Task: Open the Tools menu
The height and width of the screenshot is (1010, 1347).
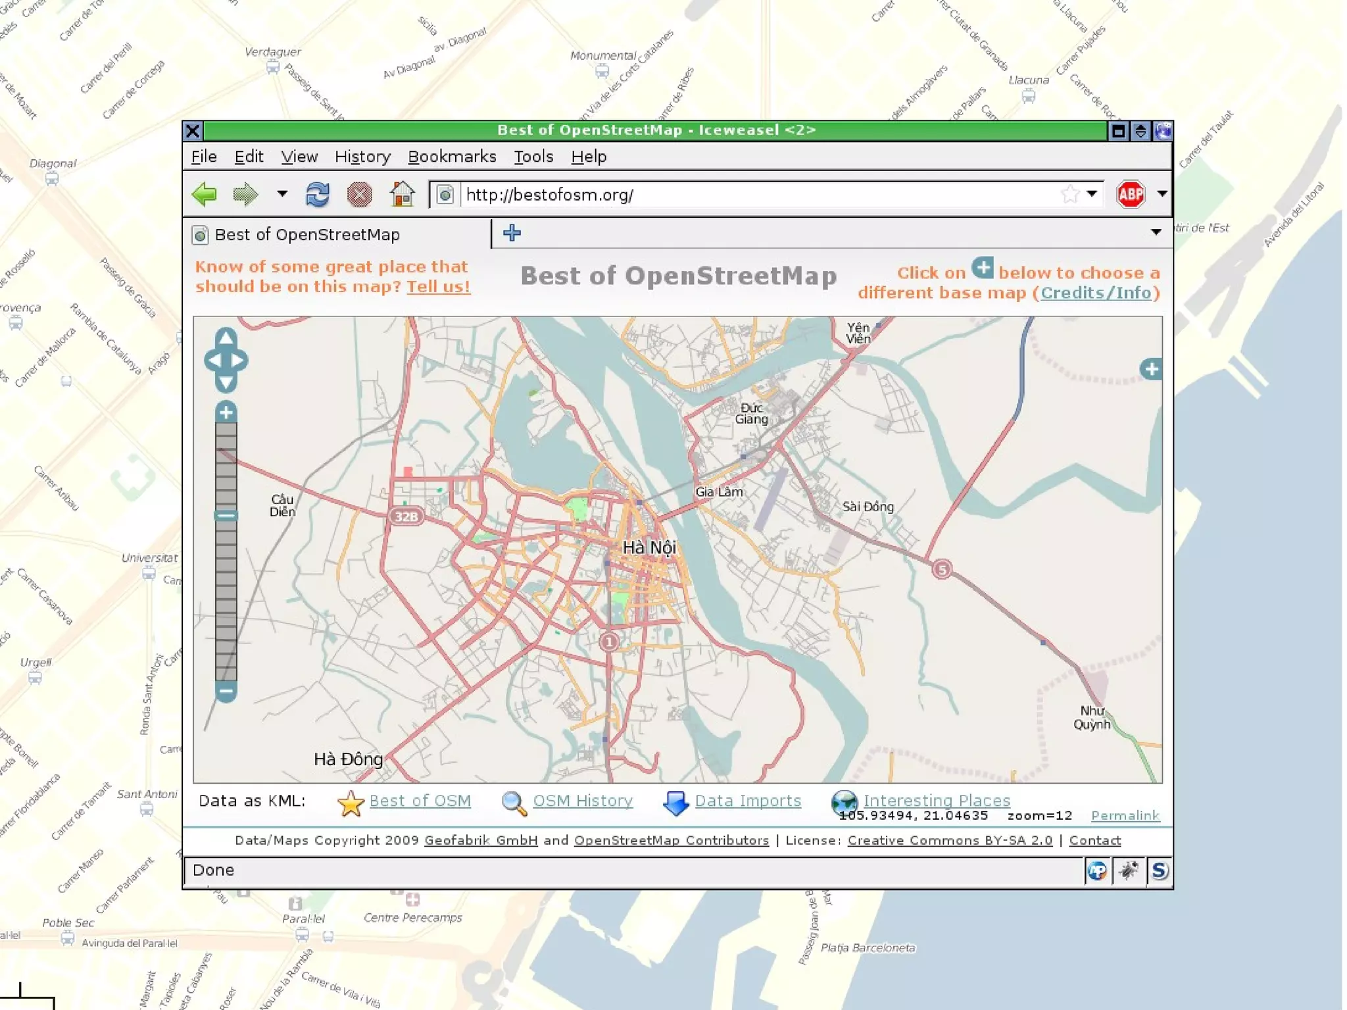Action: tap(533, 157)
